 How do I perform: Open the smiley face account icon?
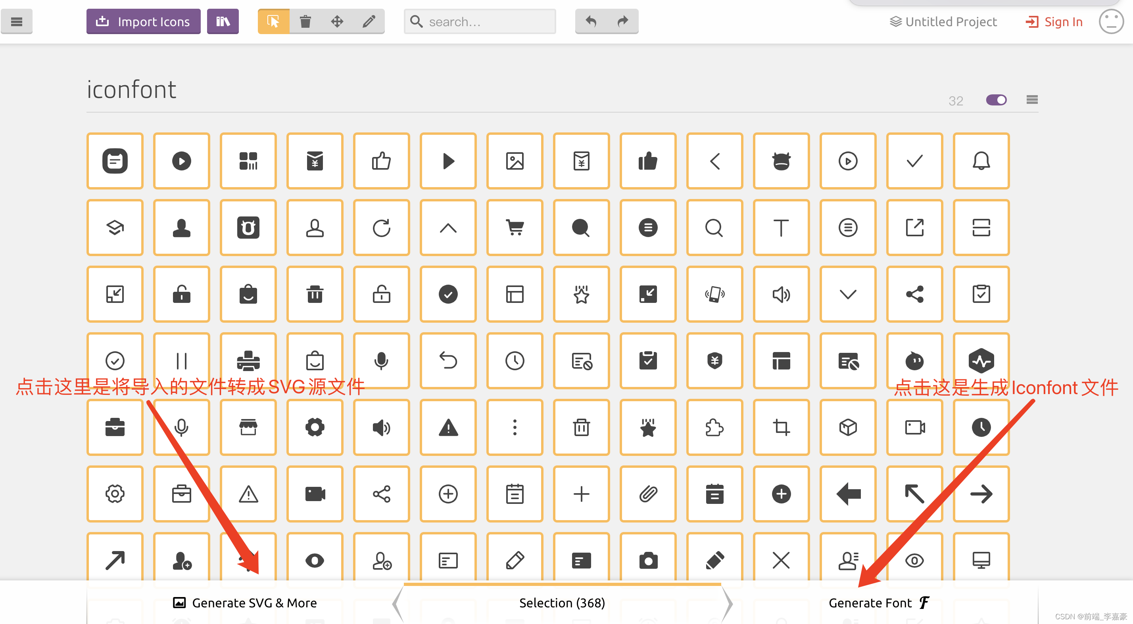point(1111,21)
